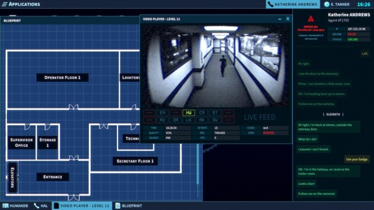Switch camera to the LK feed
The height and width of the screenshot is (210, 374).
point(189,120)
